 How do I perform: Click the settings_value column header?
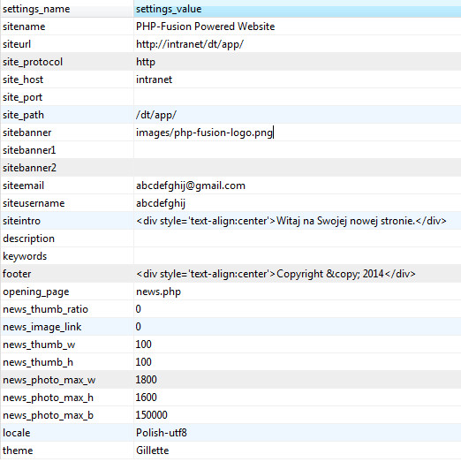[298, 9]
